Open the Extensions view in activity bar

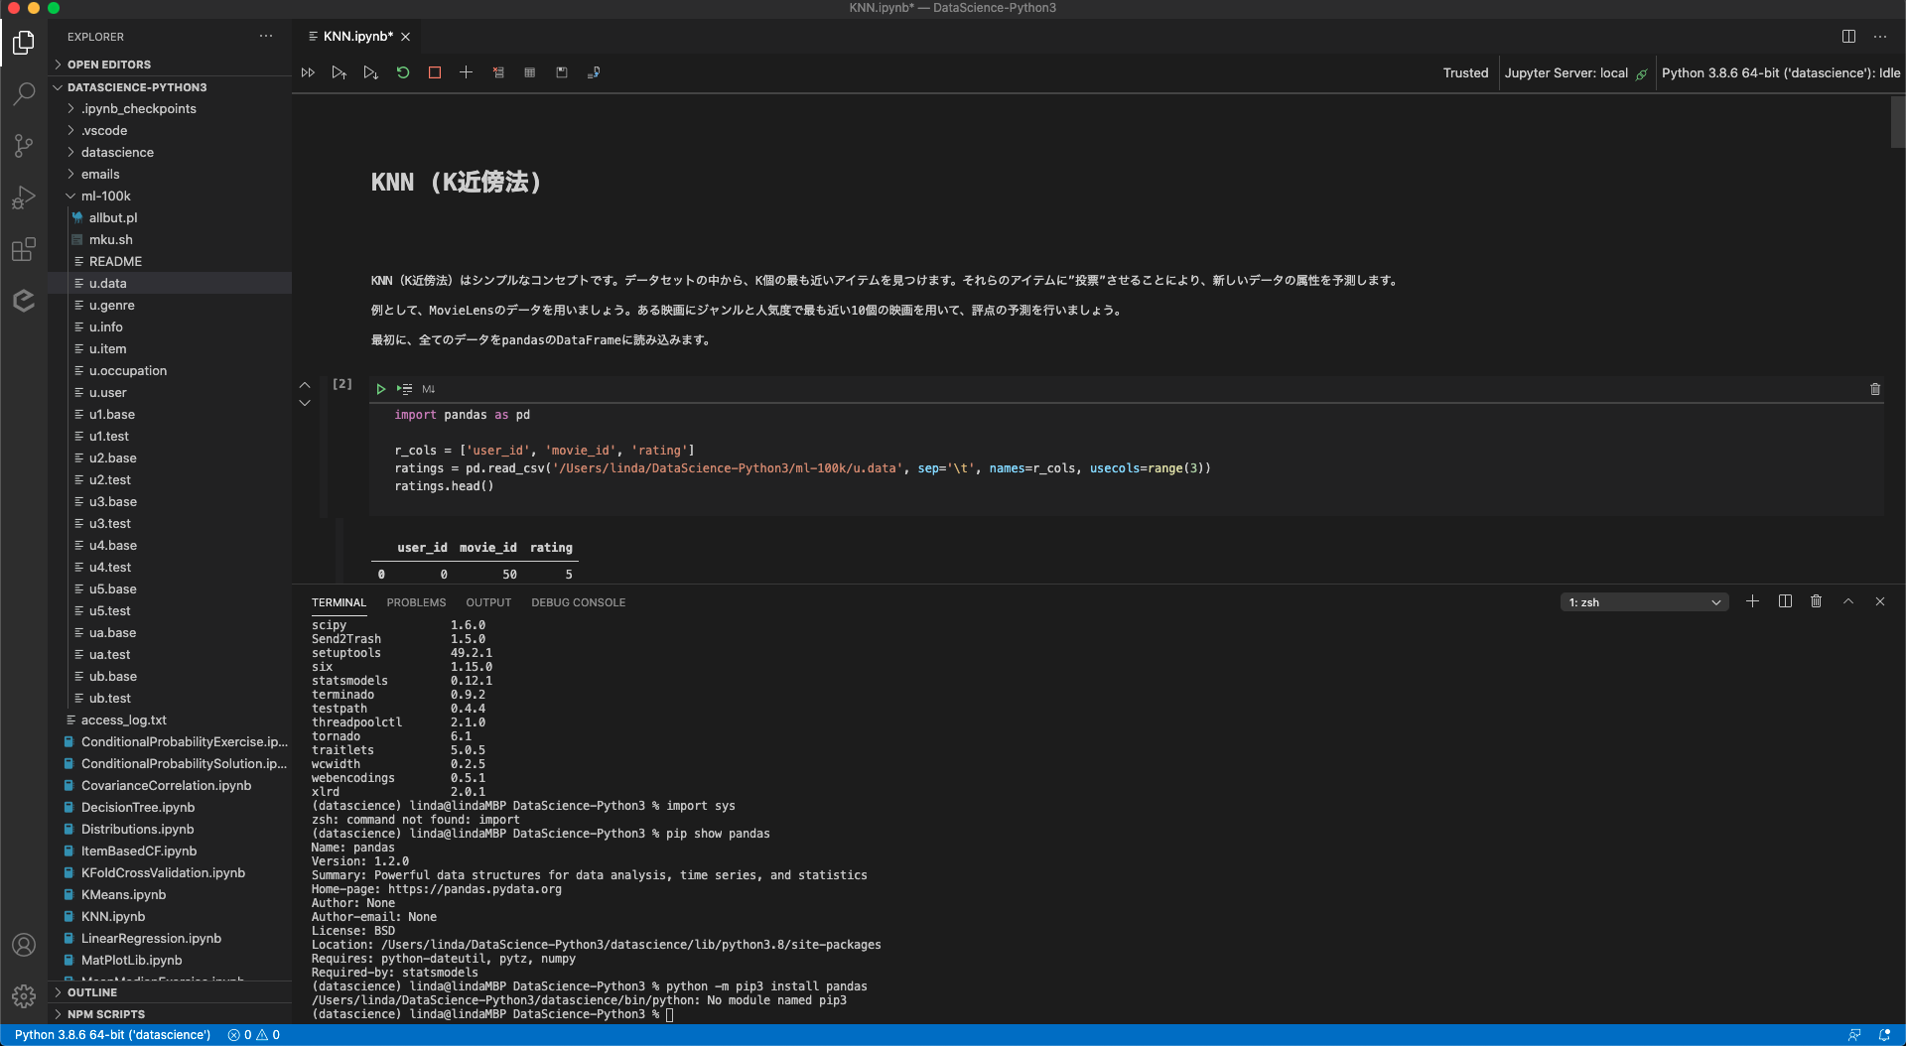point(24,249)
